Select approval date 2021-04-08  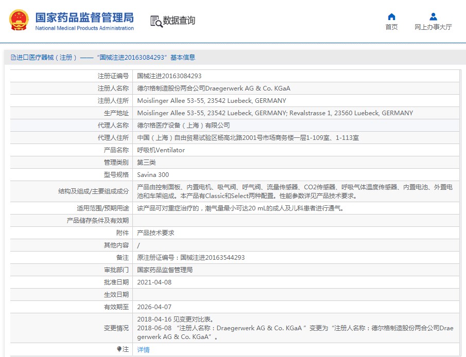click(x=154, y=282)
